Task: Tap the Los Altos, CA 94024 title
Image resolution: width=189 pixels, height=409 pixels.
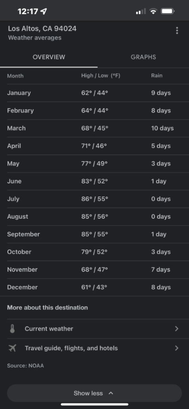Action: pos(42,29)
